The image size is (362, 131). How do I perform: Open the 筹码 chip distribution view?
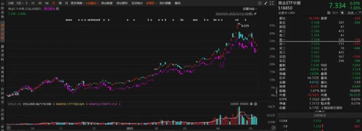177,3
